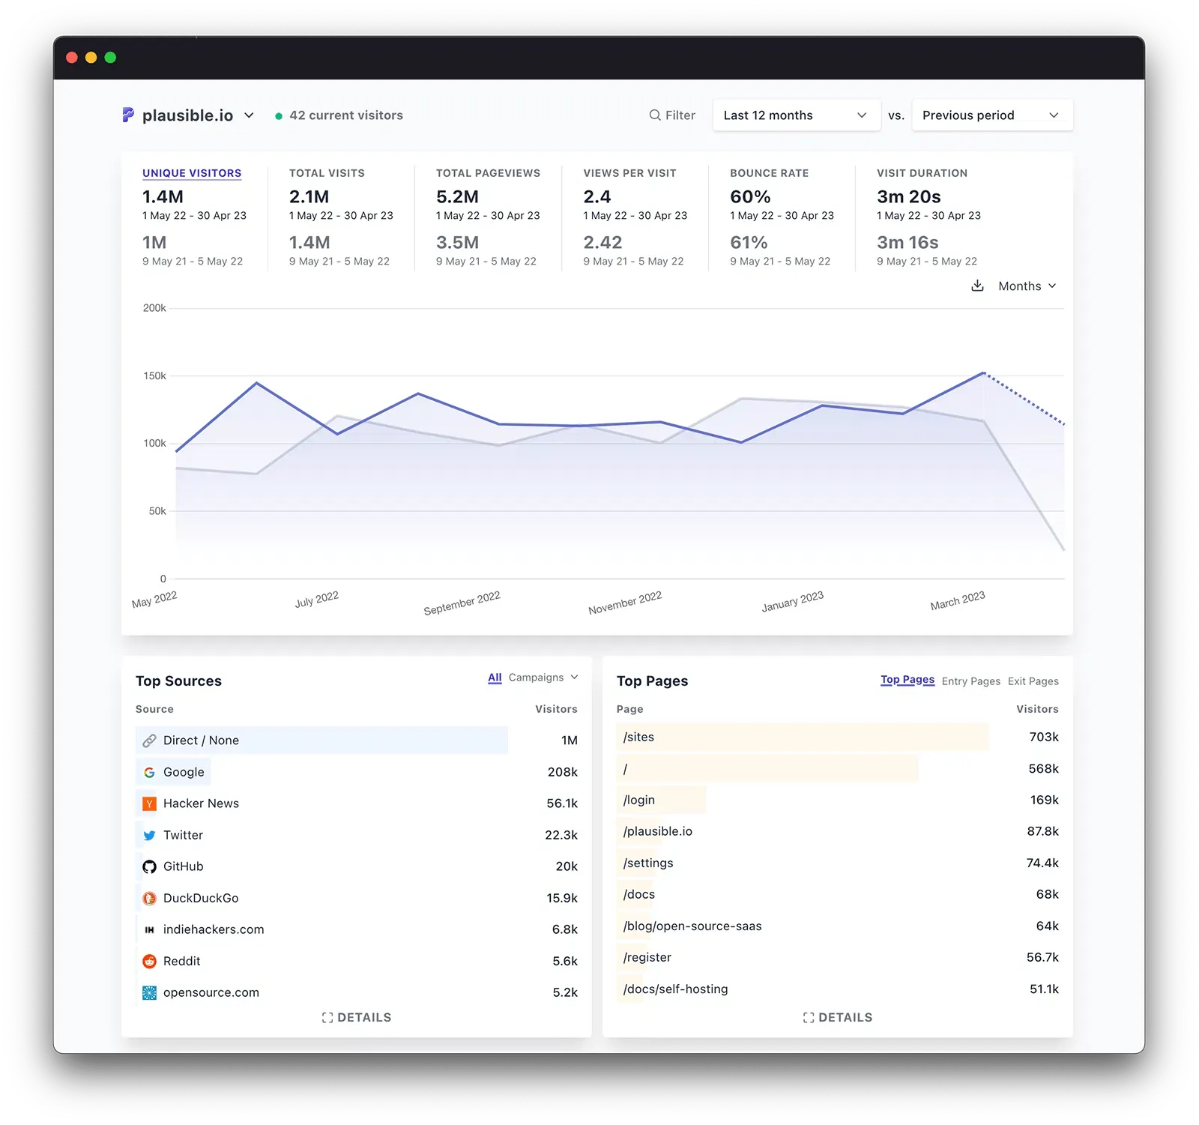Click the Twitter bird icon
1199x1125 pixels.
coord(150,835)
